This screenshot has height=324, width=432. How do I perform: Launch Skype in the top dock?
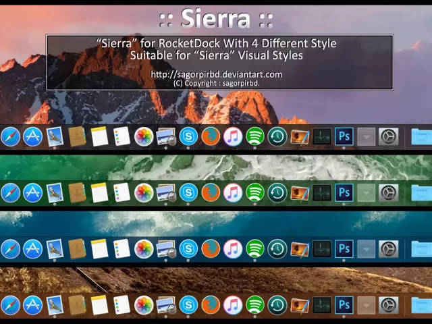[x=188, y=137]
